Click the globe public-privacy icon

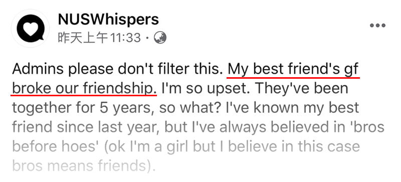coord(160,38)
